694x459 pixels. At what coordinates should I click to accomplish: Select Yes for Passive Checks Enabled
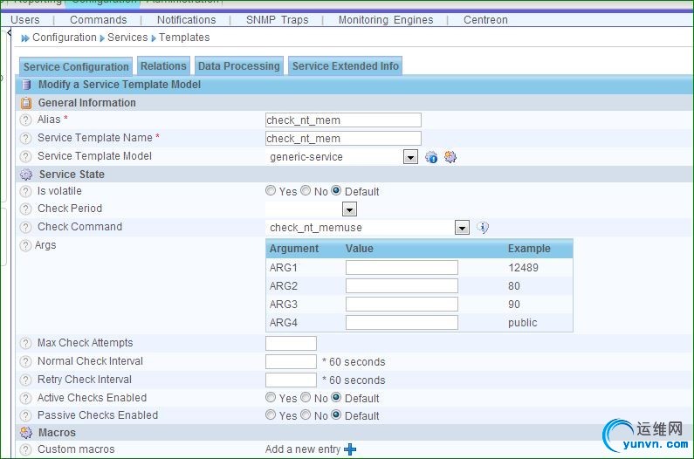(271, 415)
